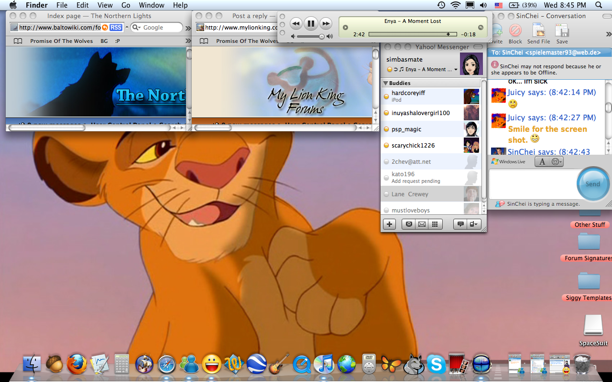
Task: Click the volume slider in the mini player
Action: click(x=310, y=37)
